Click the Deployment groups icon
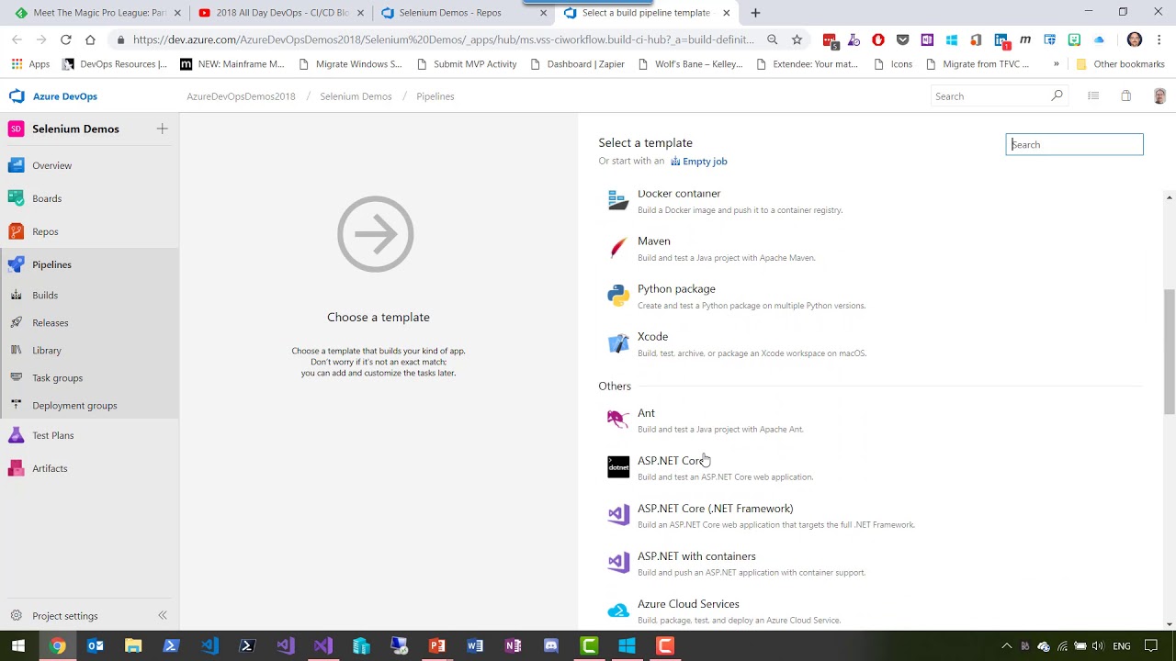Screen dimensions: 1176x661 pos(16,406)
